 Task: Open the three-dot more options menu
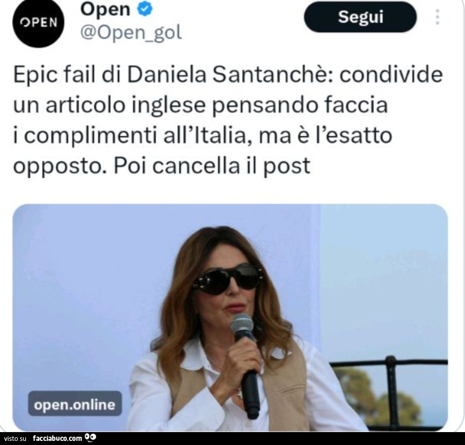(x=437, y=17)
